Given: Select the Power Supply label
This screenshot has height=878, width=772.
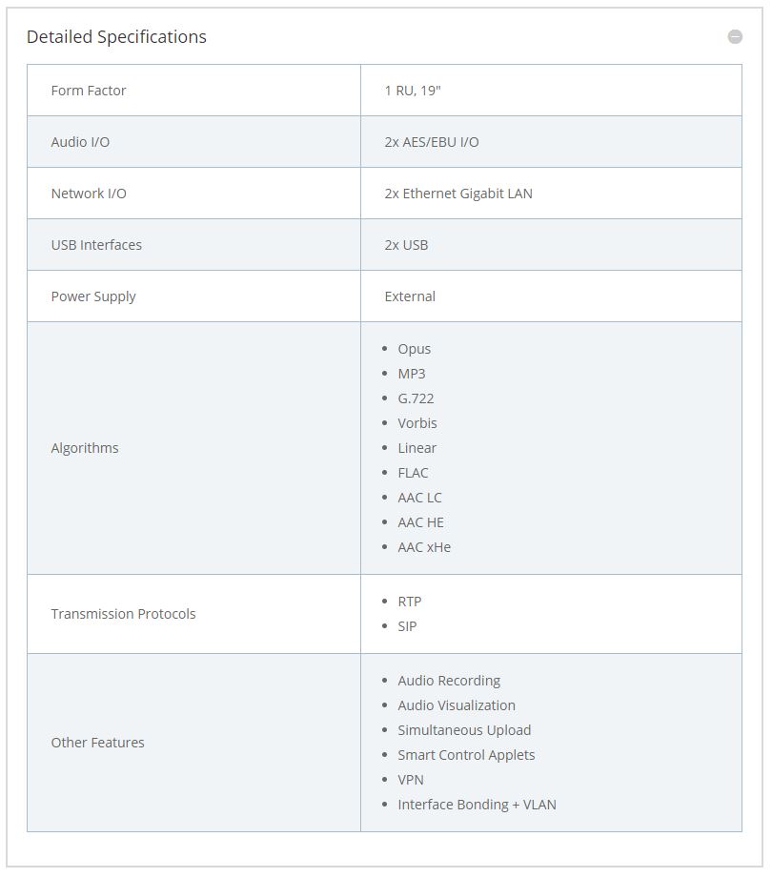Looking at the screenshot, I should pyautogui.click(x=93, y=296).
